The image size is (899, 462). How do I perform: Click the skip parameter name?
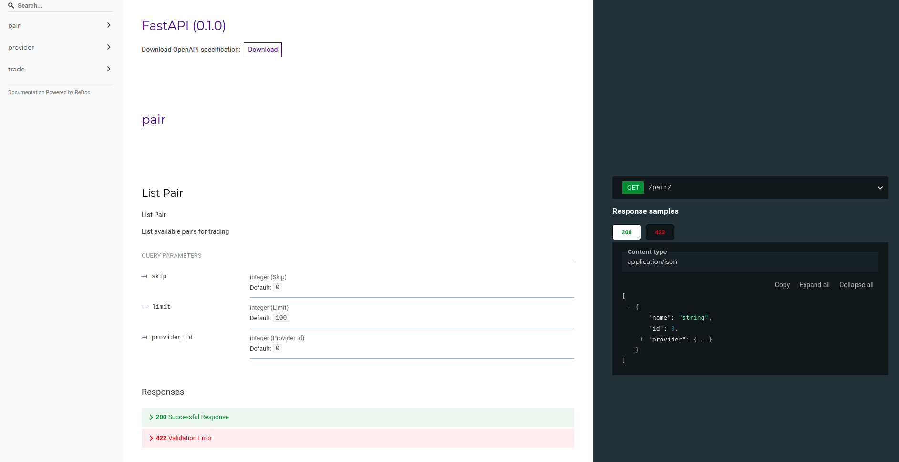point(159,277)
